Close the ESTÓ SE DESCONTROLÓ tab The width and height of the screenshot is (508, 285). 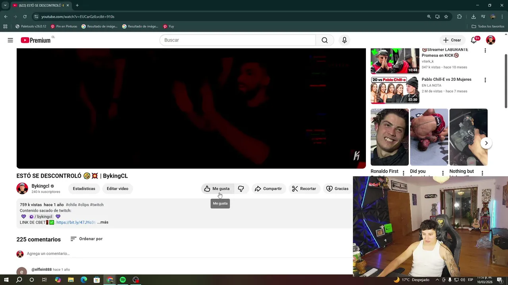pos(67,6)
